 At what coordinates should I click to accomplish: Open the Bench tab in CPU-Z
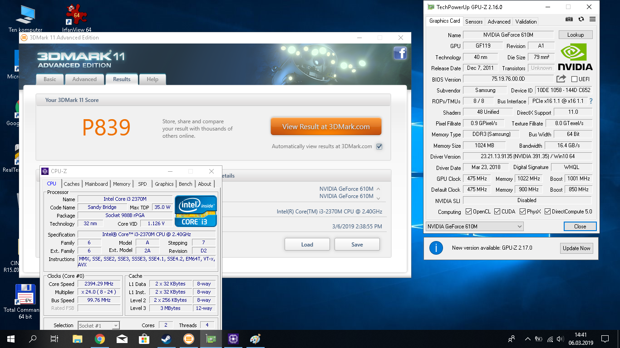[x=185, y=184]
